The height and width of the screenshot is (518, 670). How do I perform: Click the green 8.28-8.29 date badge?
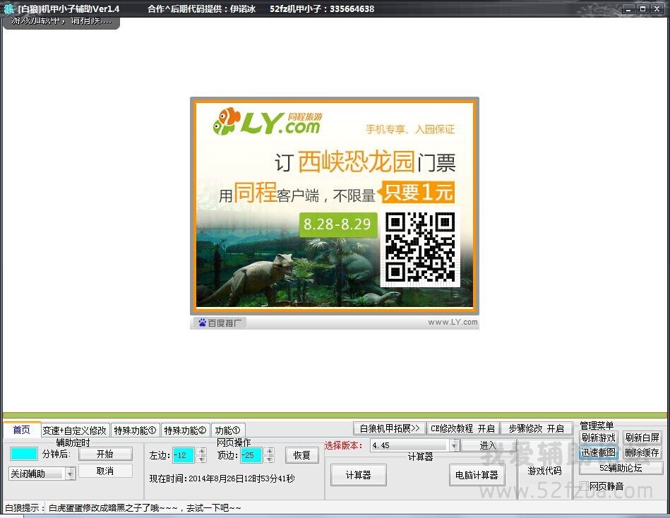click(337, 224)
